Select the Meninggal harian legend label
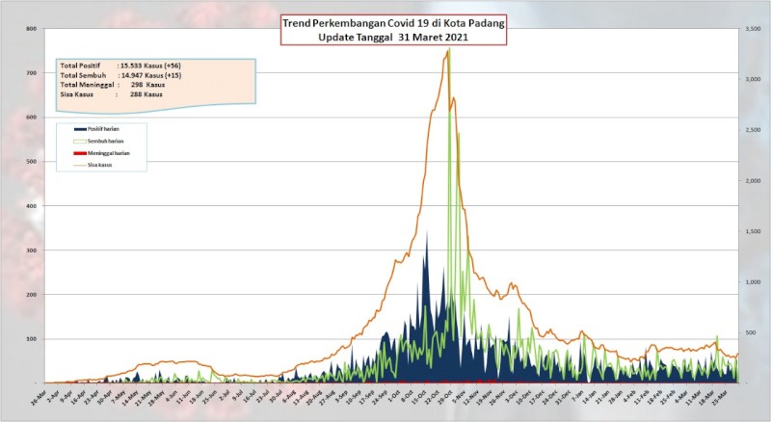This screenshot has width=771, height=422. click(x=109, y=153)
